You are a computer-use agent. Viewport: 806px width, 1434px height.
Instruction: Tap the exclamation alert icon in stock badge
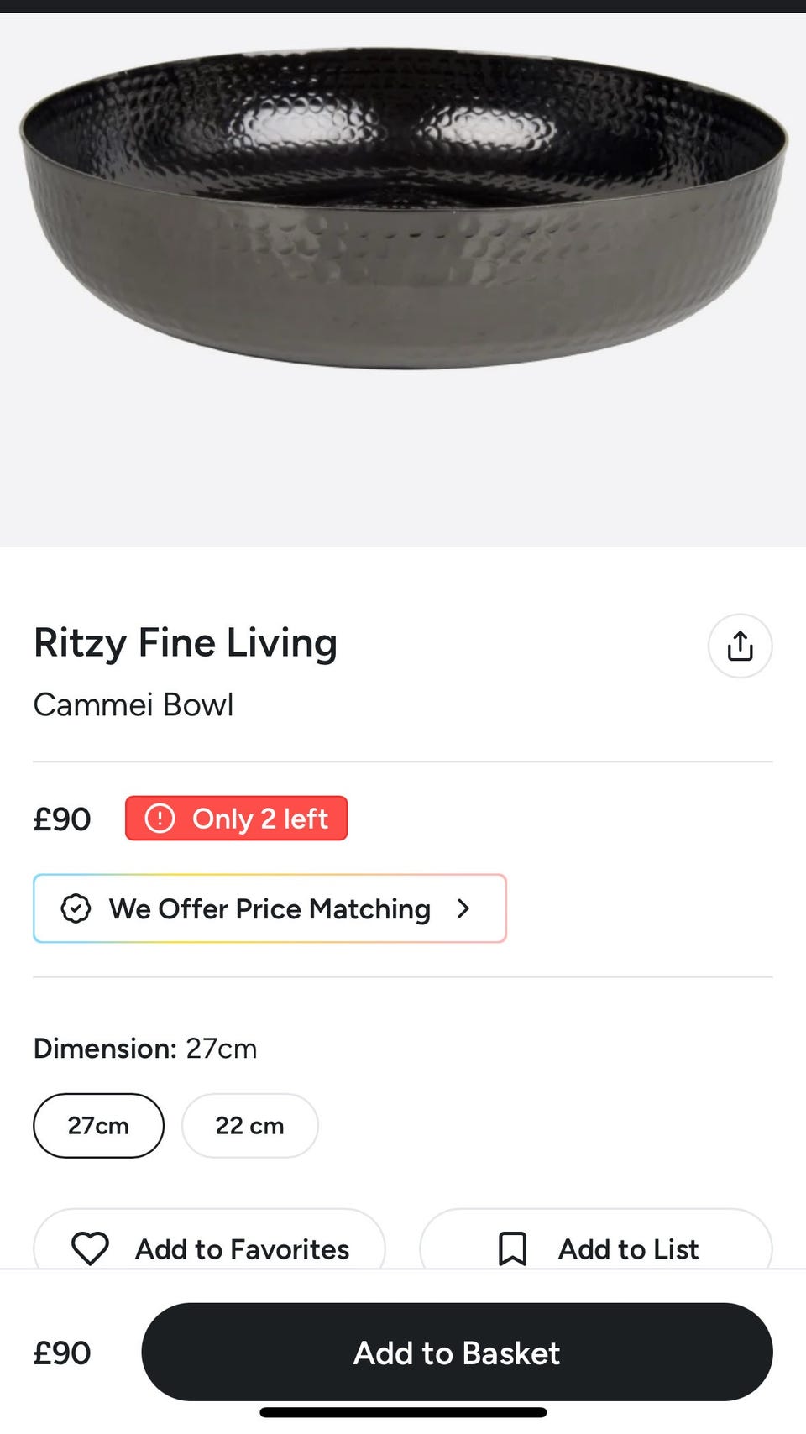(160, 818)
